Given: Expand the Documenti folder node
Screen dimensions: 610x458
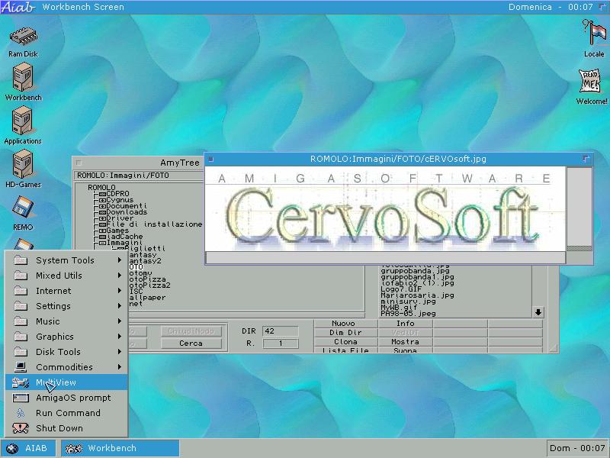Looking at the screenshot, I should [102, 205].
